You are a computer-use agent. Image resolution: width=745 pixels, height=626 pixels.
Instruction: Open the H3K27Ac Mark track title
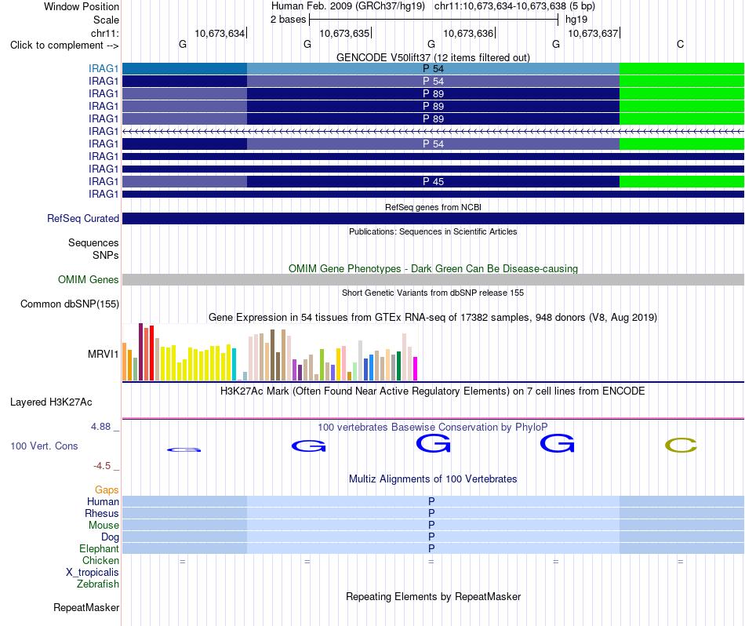[433, 391]
